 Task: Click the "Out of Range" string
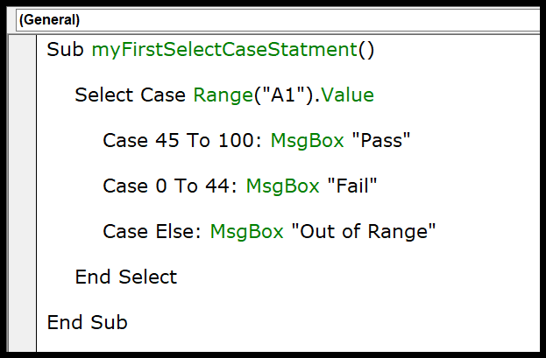[364, 232]
